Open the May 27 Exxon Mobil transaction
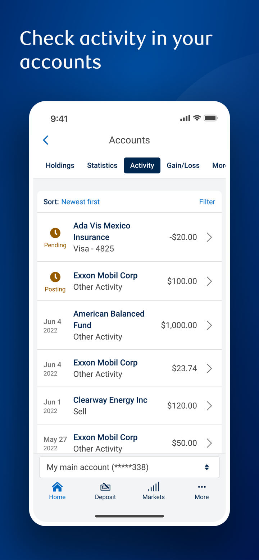 pyautogui.click(x=129, y=443)
